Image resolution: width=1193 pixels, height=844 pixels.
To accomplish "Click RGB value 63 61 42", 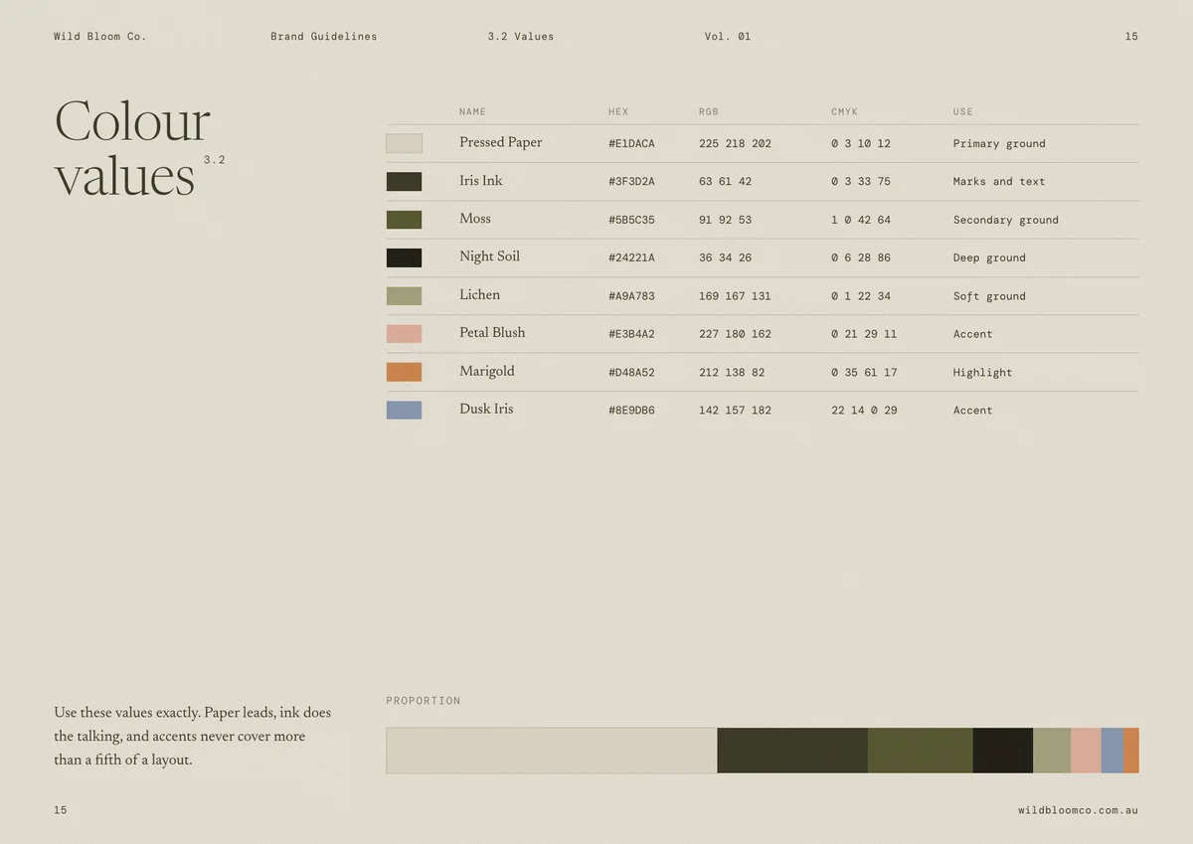I will click(725, 182).
